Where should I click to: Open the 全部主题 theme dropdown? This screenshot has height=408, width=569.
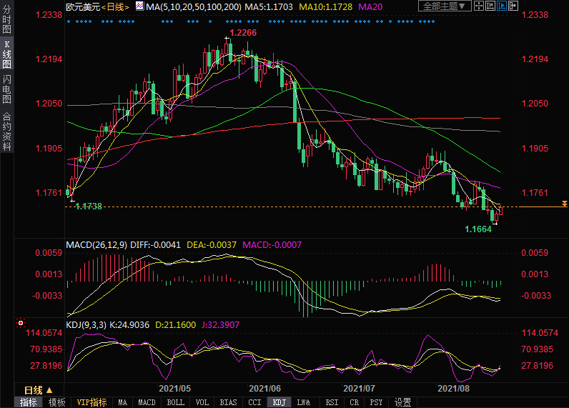[x=443, y=6]
